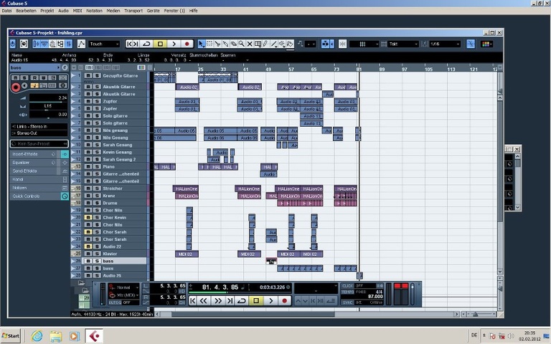The height and width of the screenshot is (344, 551).
Task: Click the transport panel play button
Action: [x=270, y=301]
